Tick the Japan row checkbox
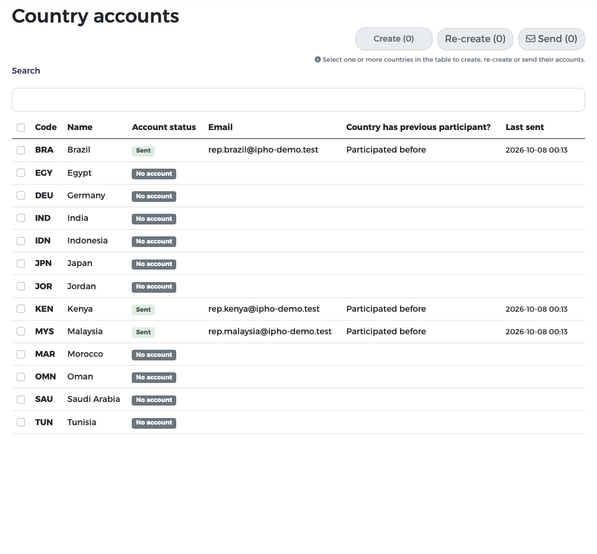Screen dimensions: 597x554 [x=21, y=263]
